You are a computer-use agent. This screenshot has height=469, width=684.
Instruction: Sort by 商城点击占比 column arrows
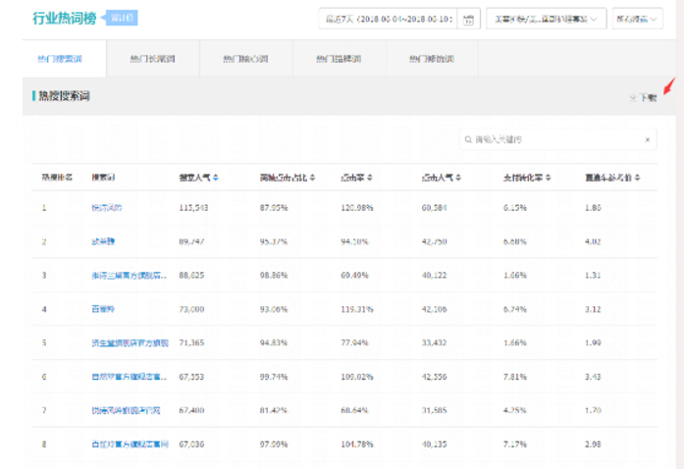pos(313,178)
